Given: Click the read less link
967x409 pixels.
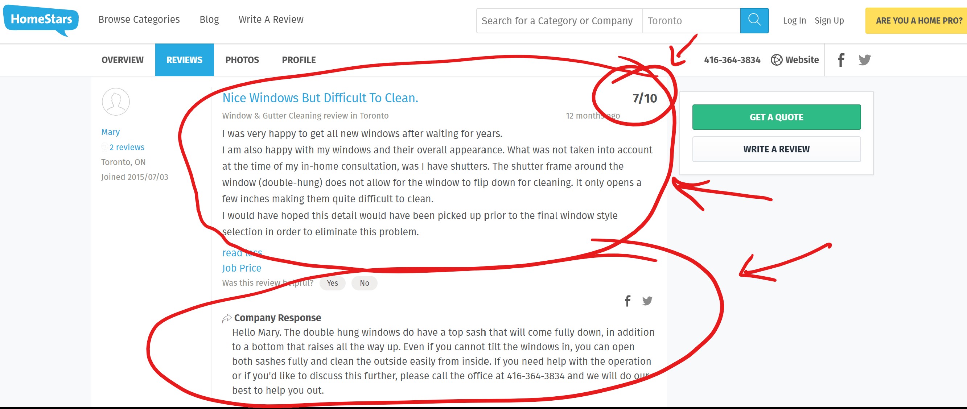Looking at the screenshot, I should (x=240, y=252).
